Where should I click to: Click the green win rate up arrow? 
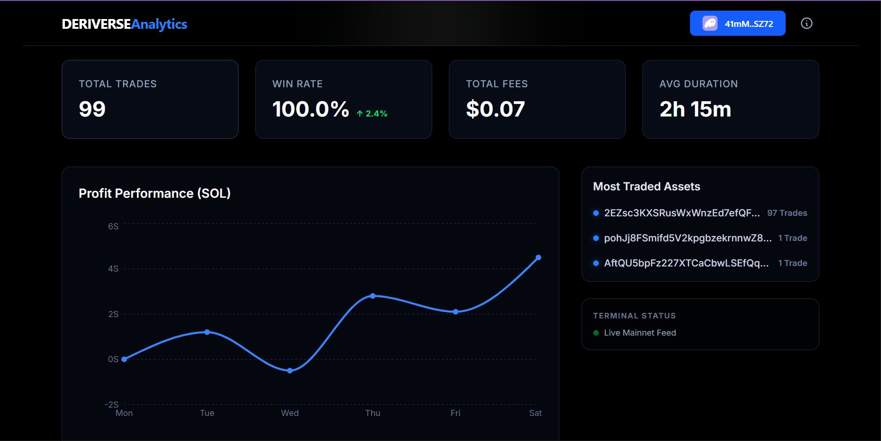click(360, 114)
